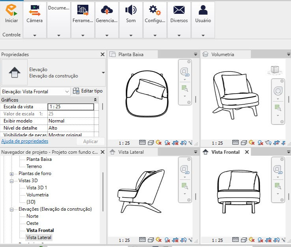Click 2D steering wheel in Vista Frontal view

278,170
